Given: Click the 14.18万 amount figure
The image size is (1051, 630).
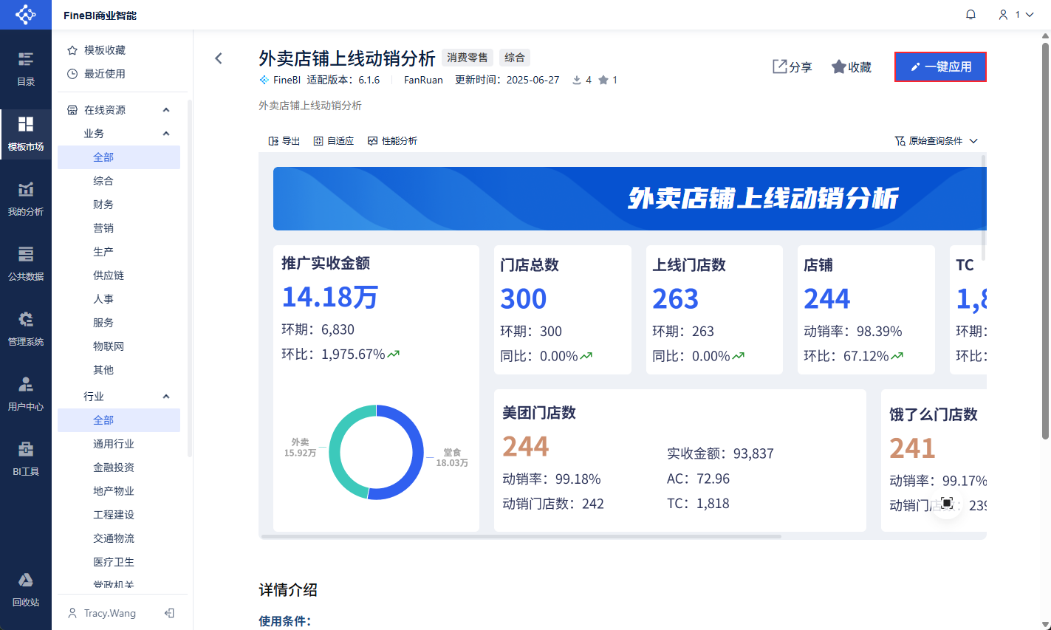Looking at the screenshot, I should coord(330,297).
